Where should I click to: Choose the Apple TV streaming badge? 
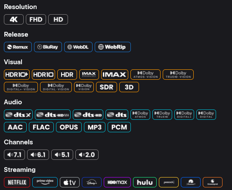tap(70, 182)
